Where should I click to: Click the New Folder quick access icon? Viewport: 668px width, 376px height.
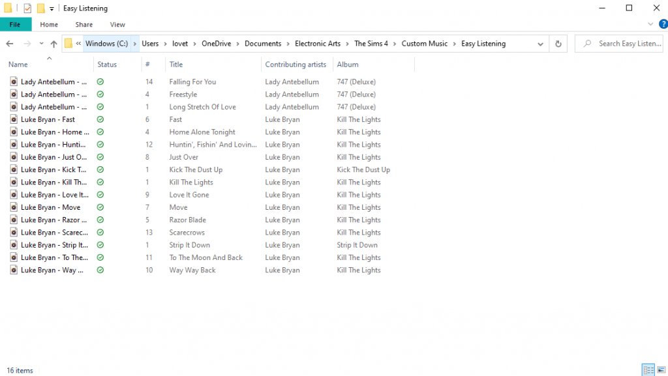pyautogui.click(x=41, y=8)
